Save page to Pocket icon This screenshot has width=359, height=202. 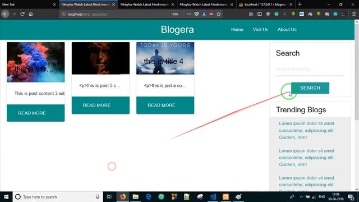(x=196, y=14)
